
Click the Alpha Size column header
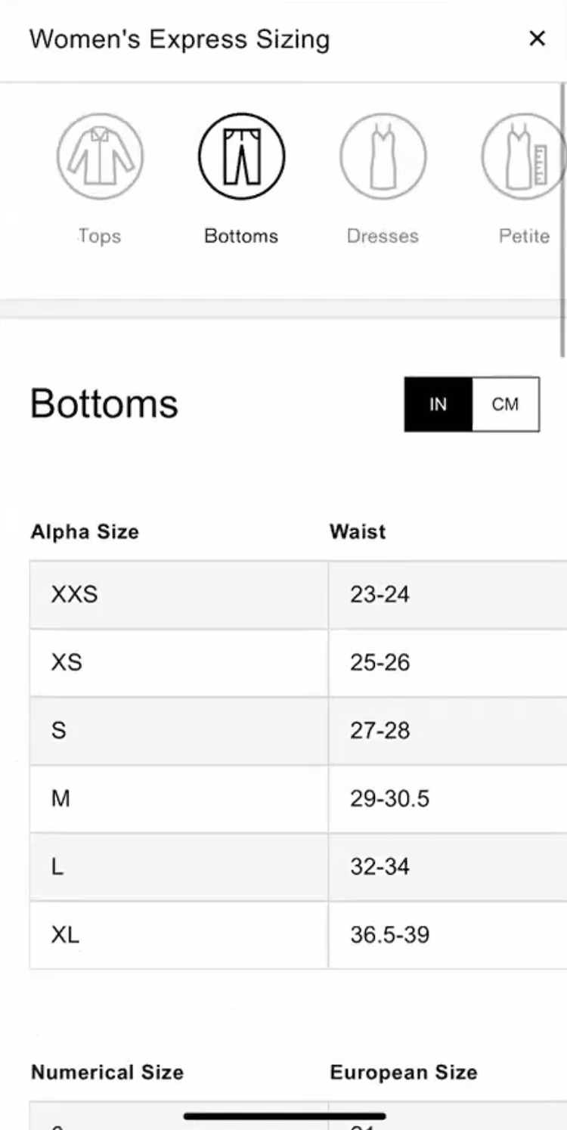85,531
